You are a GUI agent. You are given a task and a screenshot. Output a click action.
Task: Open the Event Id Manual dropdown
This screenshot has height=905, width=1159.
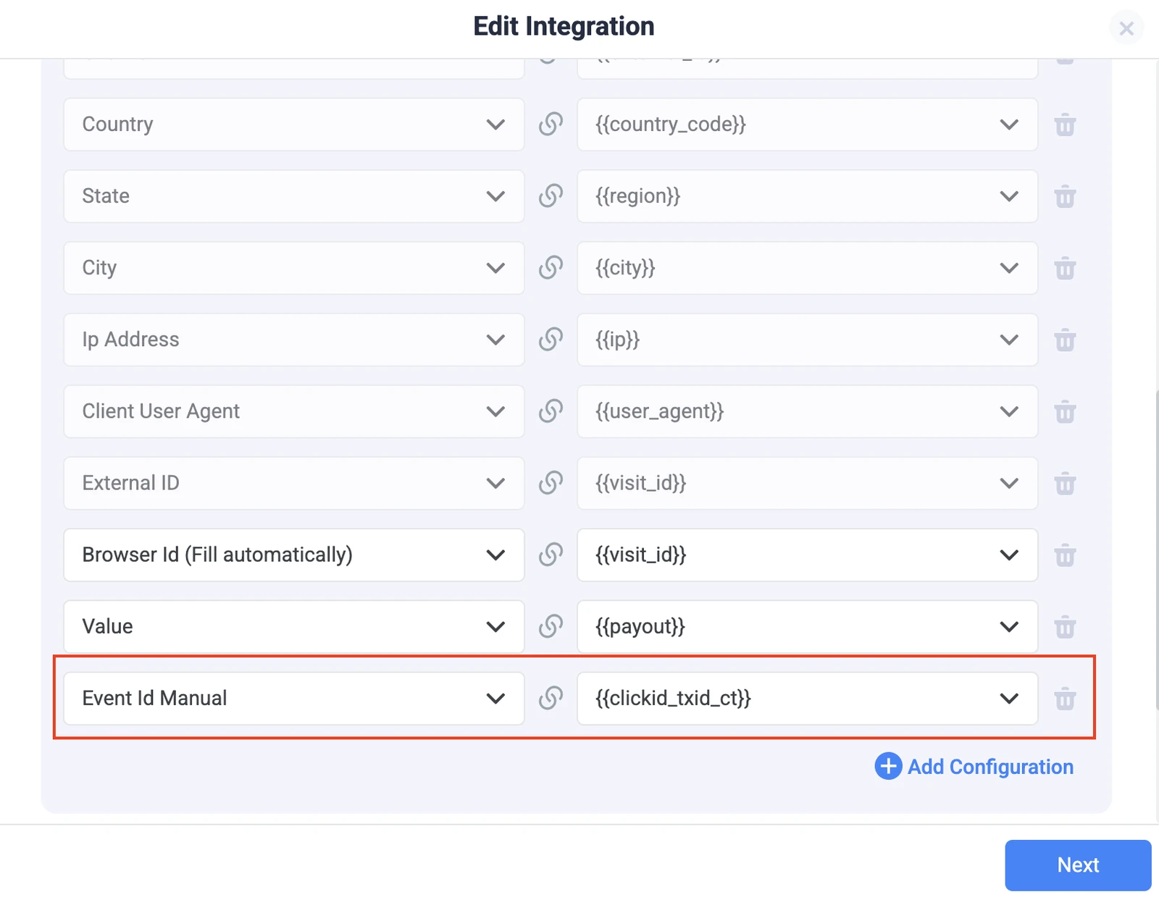(293, 698)
